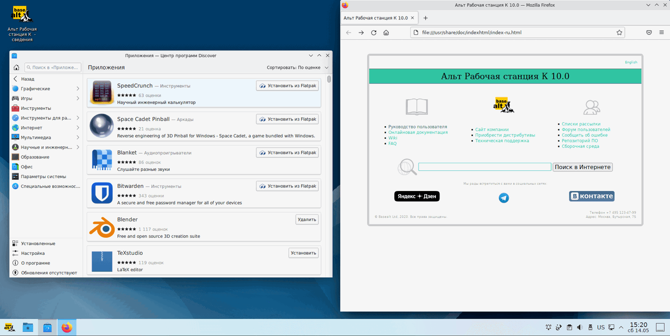Open the Репозиторий ПО link
Image resolution: width=670 pixels, height=336 pixels.
pyautogui.click(x=580, y=141)
